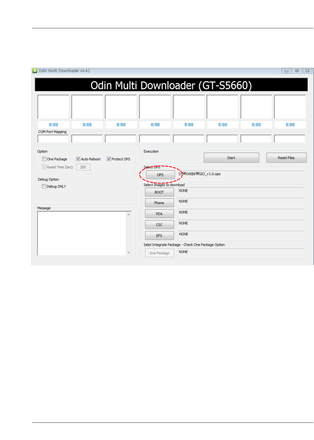This screenshot has height=440, width=314.
Task: Close the Odin Multi Downloader window
Action: click(307, 71)
